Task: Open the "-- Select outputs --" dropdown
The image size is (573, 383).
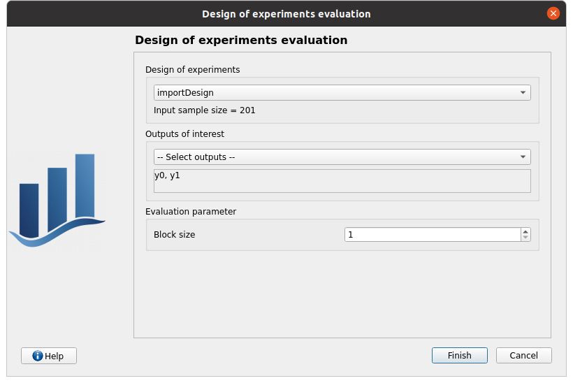Action: (335, 157)
